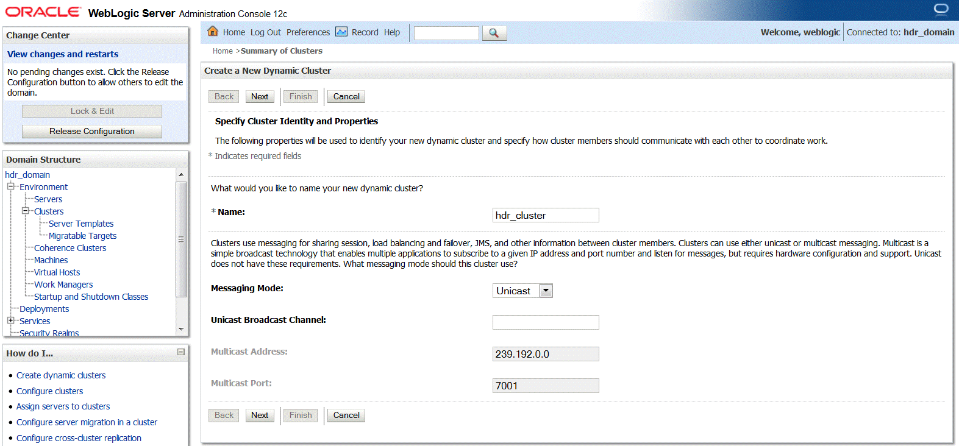Collapse the Environment tree node

point(10,186)
